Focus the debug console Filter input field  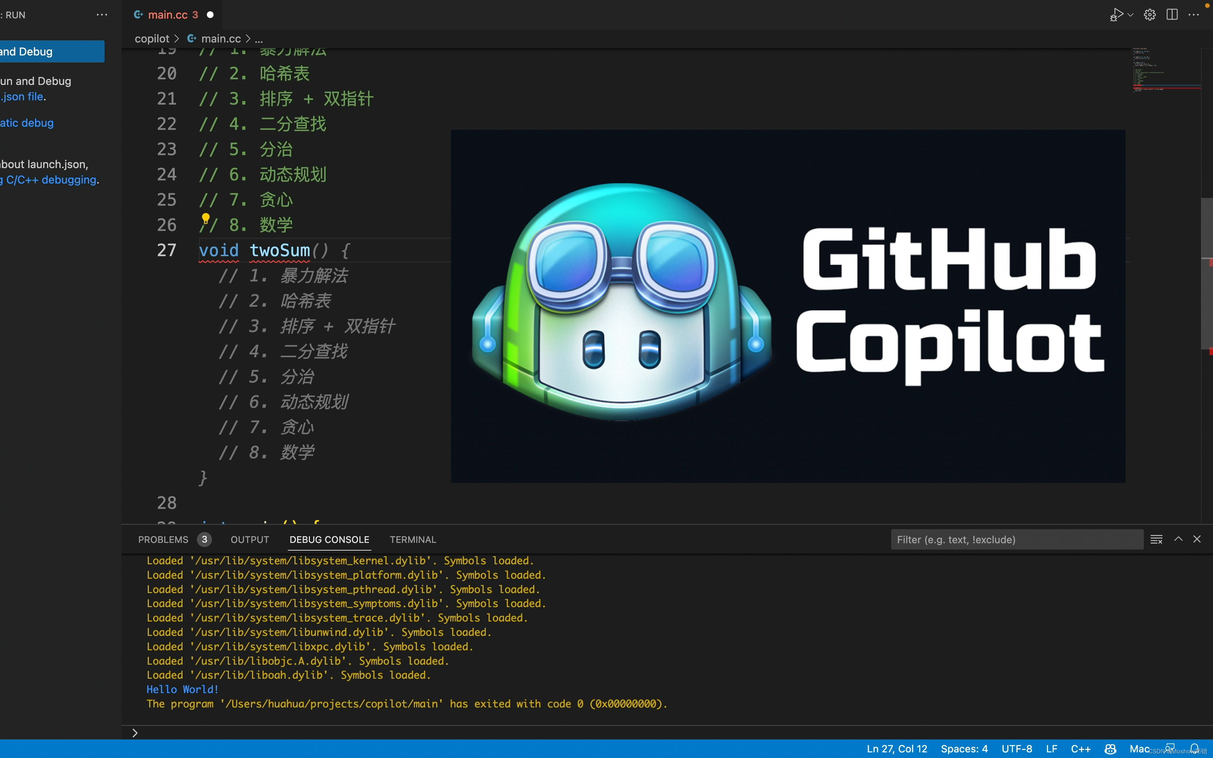[1017, 539]
